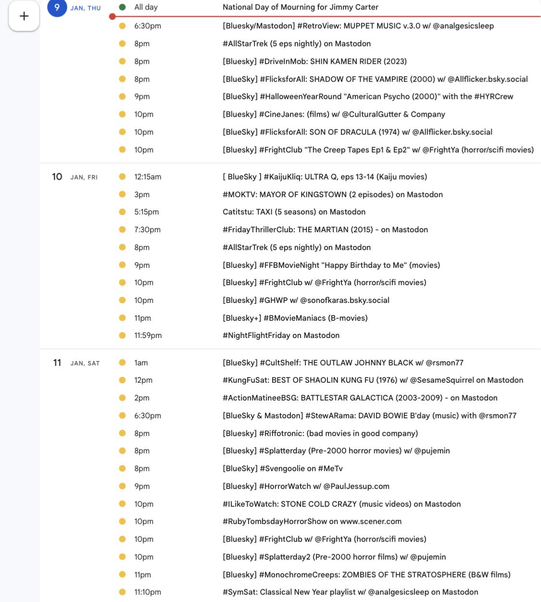Click the JAN, THU day label
This screenshot has height=602, width=541.
86,8
